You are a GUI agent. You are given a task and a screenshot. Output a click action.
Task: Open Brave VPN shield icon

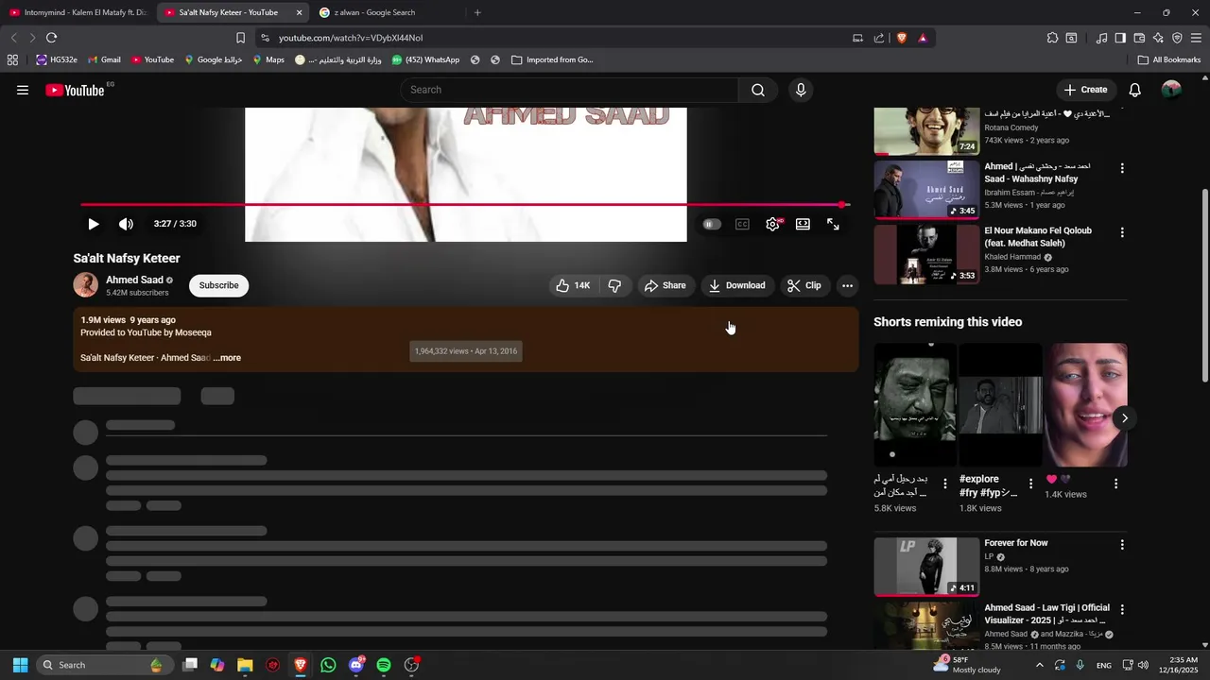tap(1177, 38)
